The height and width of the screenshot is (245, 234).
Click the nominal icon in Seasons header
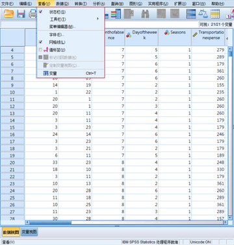pyautogui.click(x=166, y=32)
